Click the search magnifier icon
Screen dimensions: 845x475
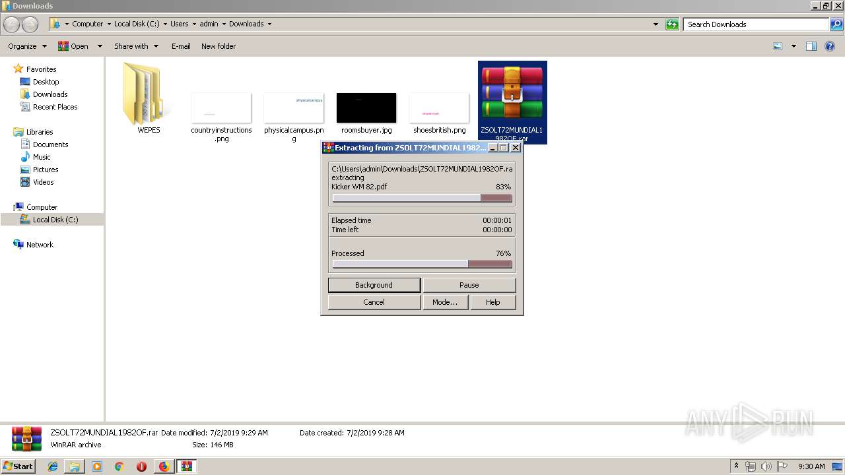point(836,24)
